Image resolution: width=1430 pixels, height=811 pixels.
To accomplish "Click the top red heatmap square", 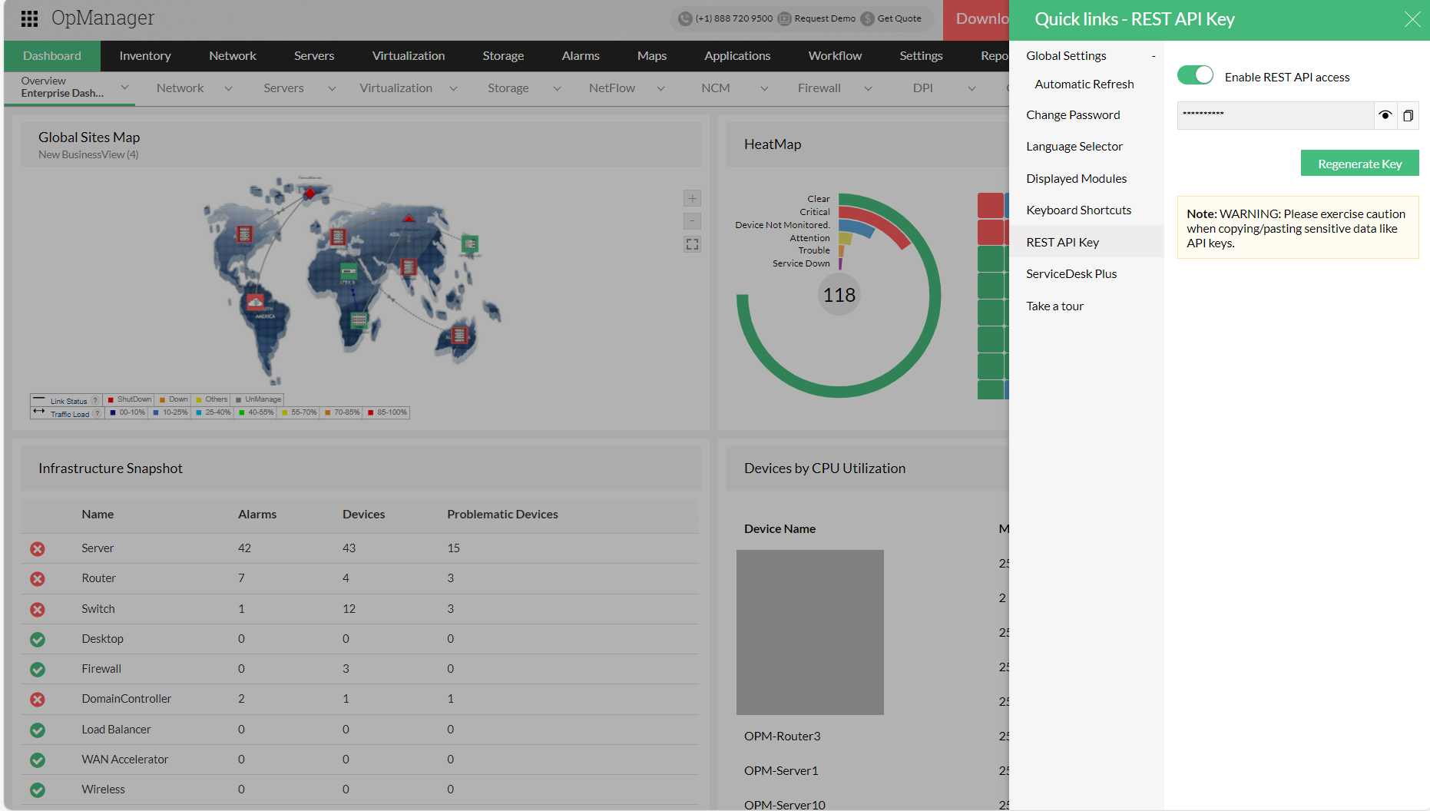I will tap(991, 205).
